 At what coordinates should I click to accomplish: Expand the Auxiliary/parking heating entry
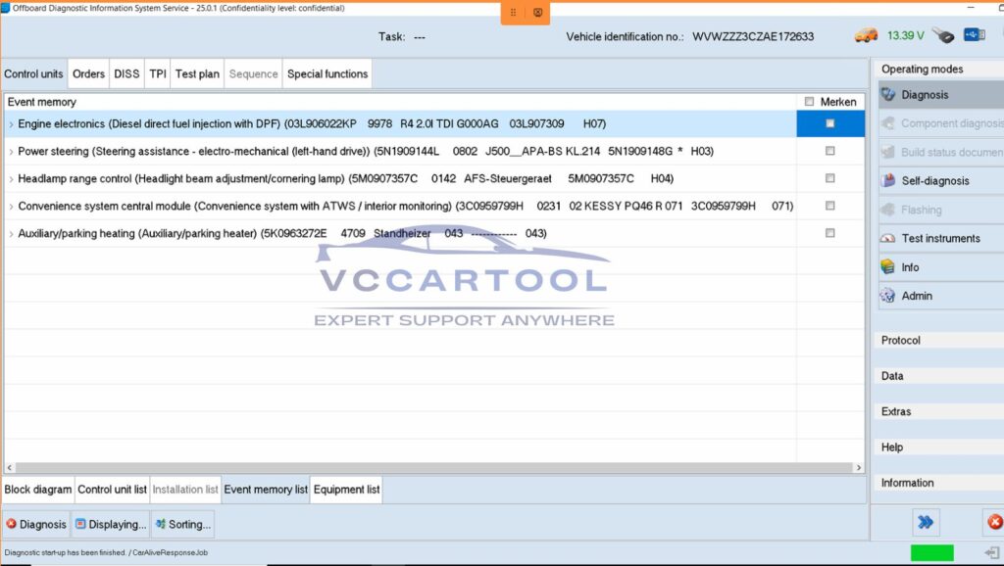pyautogui.click(x=11, y=233)
